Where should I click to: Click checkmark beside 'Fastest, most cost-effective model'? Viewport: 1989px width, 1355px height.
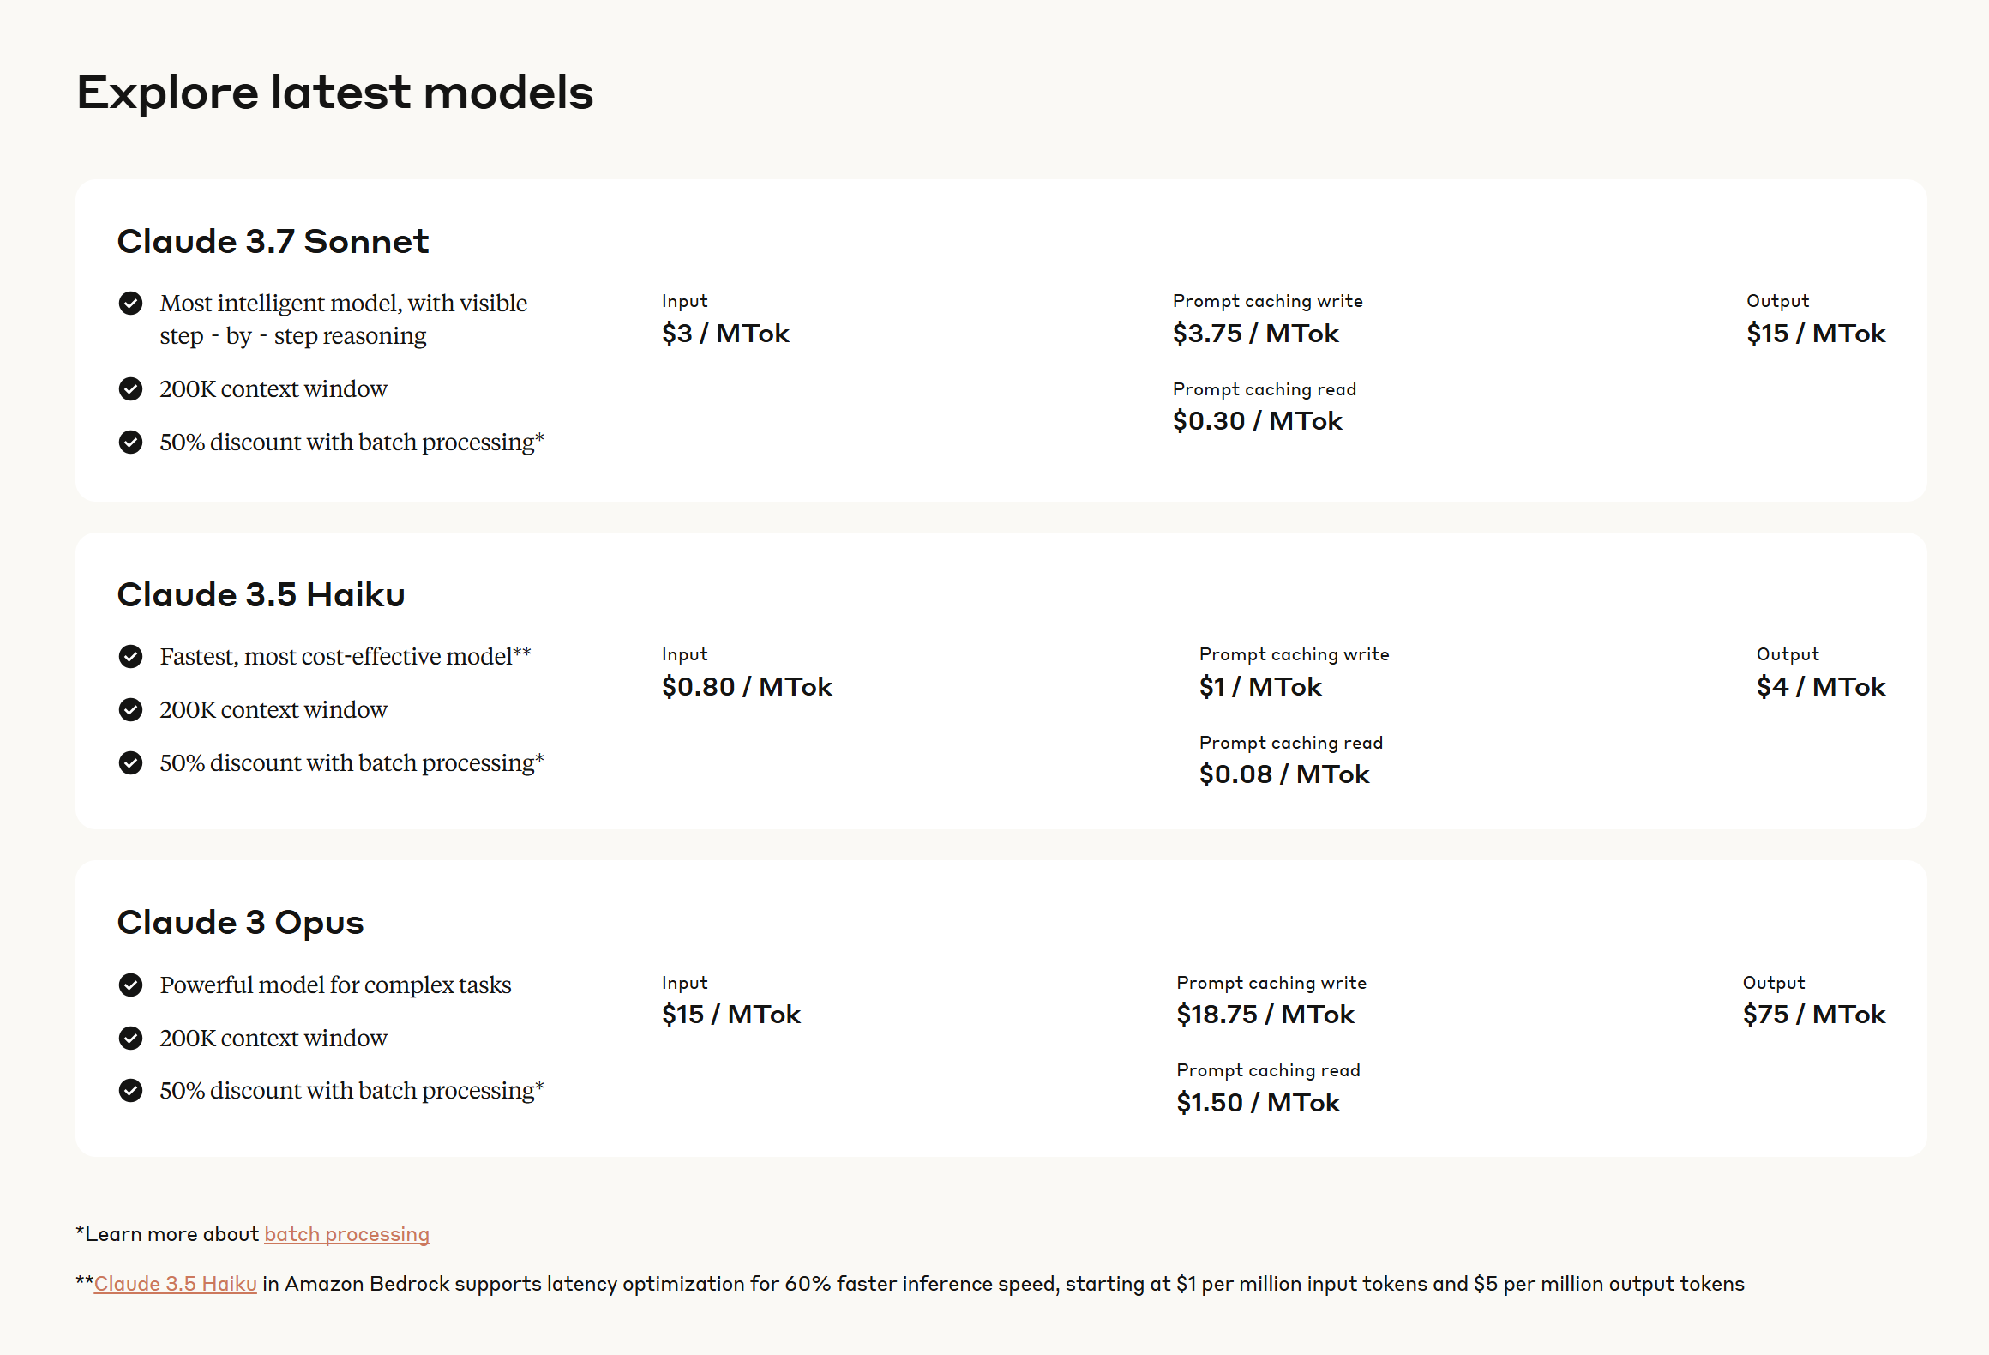click(x=130, y=657)
